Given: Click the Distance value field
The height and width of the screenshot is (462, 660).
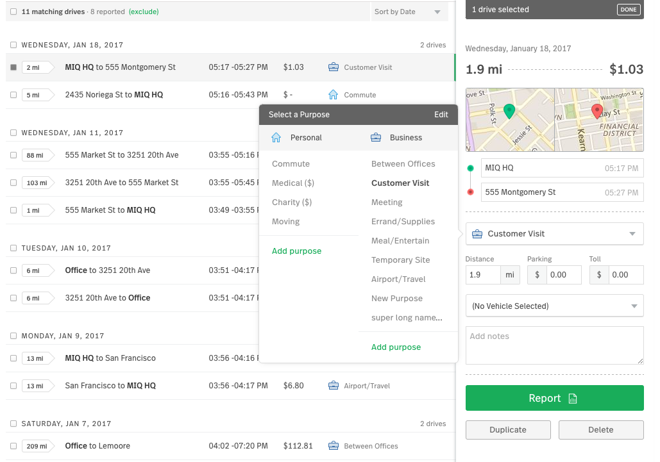Looking at the screenshot, I should [483, 275].
